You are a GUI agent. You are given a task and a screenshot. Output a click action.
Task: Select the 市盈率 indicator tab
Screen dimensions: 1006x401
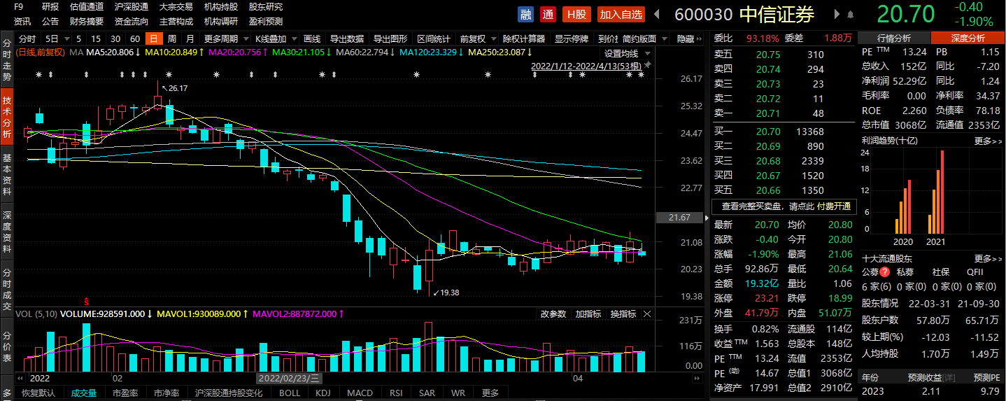pyautogui.click(x=125, y=393)
